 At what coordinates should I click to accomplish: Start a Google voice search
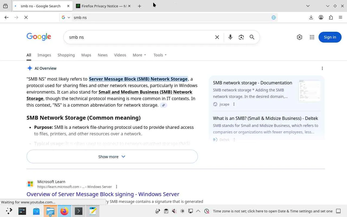click(230, 37)
